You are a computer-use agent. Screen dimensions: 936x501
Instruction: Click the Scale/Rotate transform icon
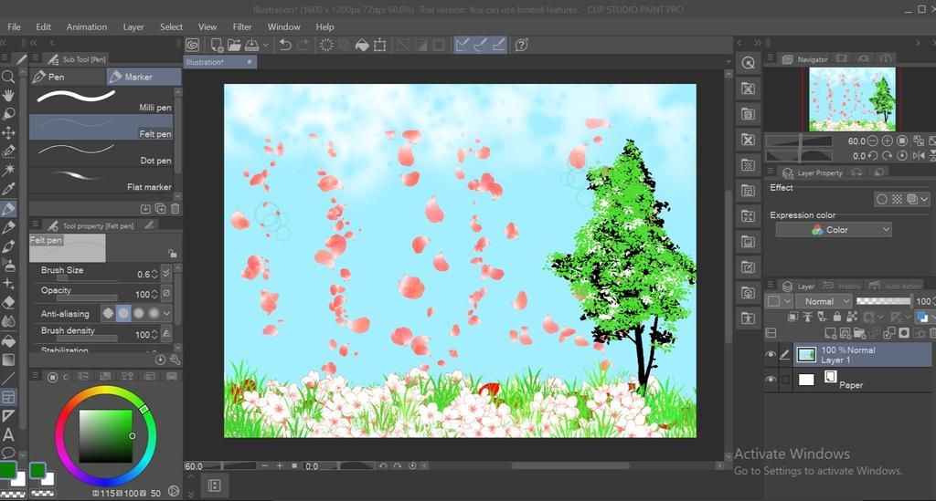click(x=379, y=45)
